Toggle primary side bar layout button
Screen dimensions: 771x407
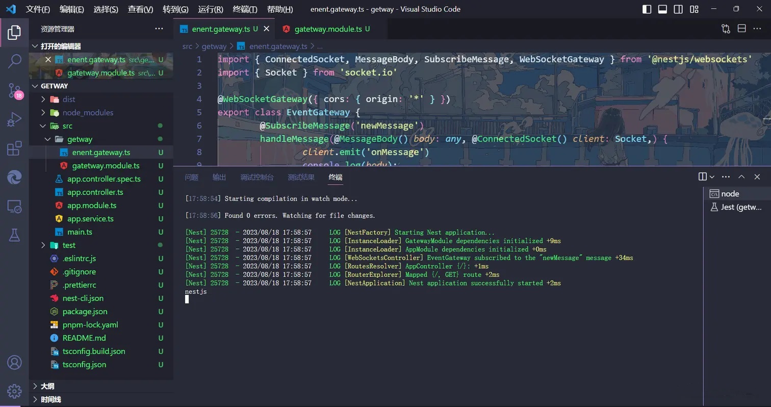point(647,9)
